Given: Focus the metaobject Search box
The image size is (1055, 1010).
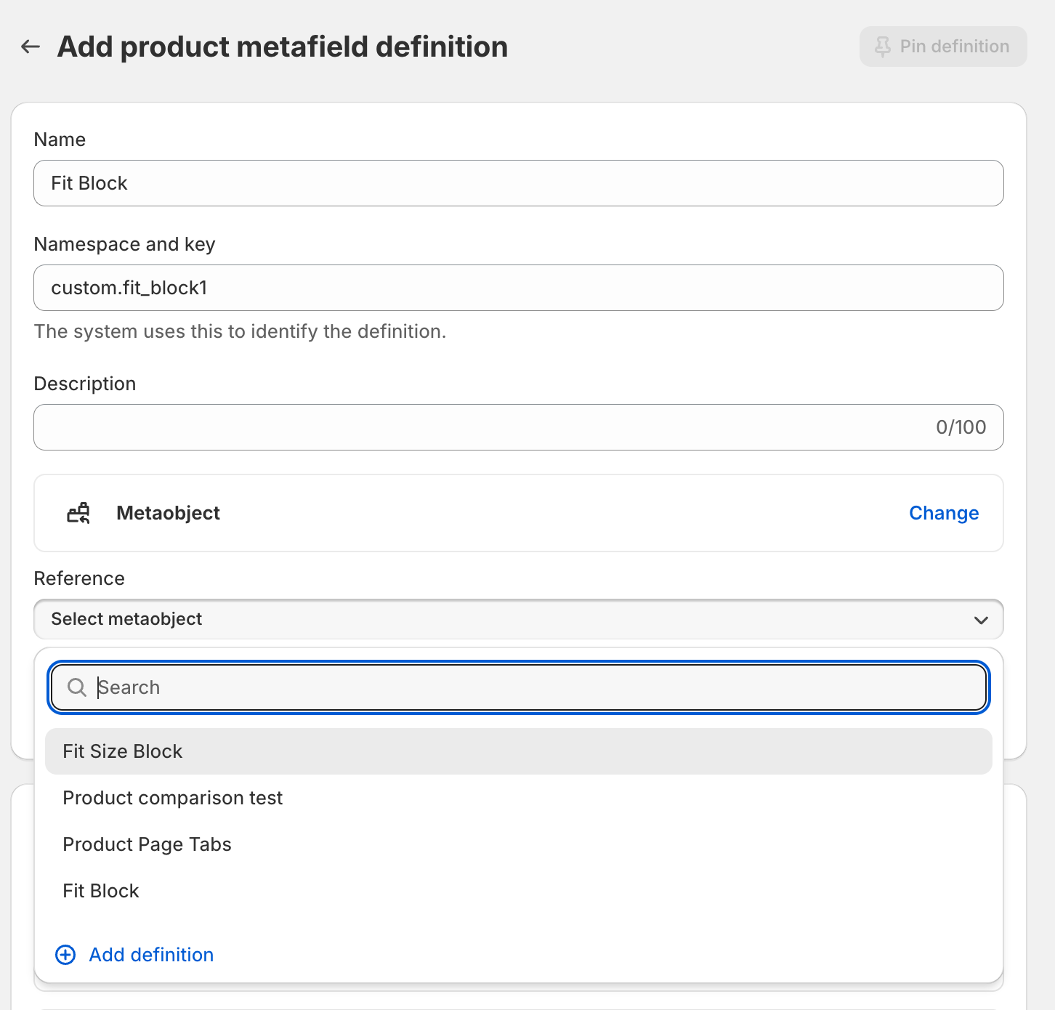Looking at the screenshot, I should 519,687.
